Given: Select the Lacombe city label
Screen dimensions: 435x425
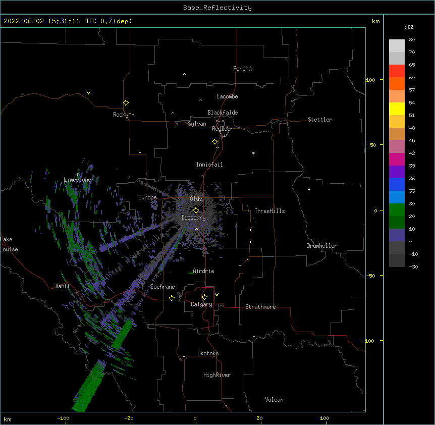Looking at the screenshot, I should (227, 96).
